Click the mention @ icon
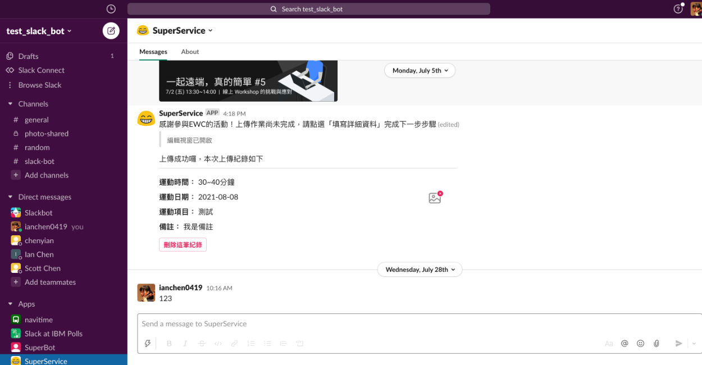The width and height of the screenshot is (702, 365). click(624, 344)
